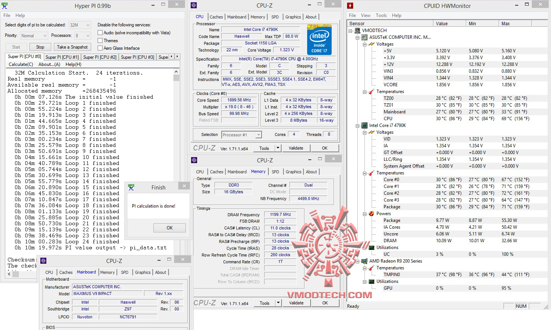
Task: Click the Sensor column header in HWMonitor
Action: point(390,23)
